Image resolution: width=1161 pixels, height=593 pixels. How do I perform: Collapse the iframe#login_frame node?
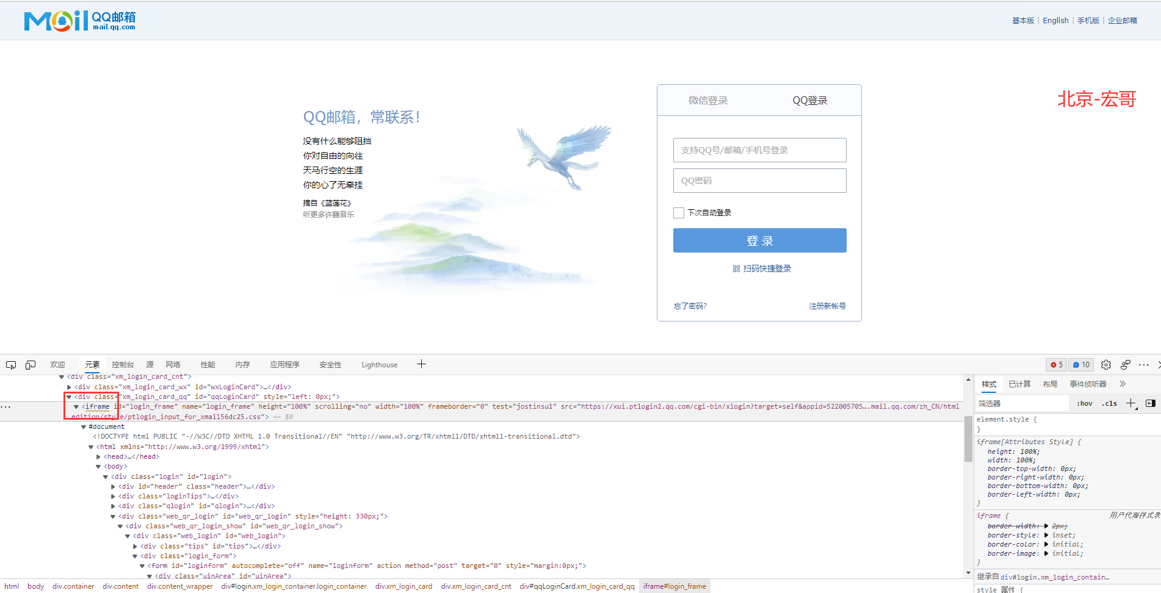76,406
